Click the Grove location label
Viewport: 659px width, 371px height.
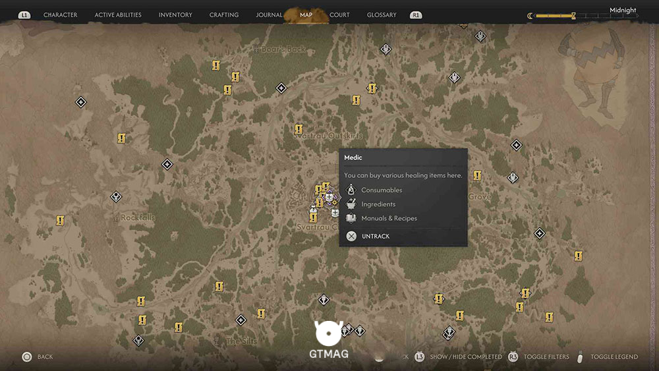coord(480,196)
